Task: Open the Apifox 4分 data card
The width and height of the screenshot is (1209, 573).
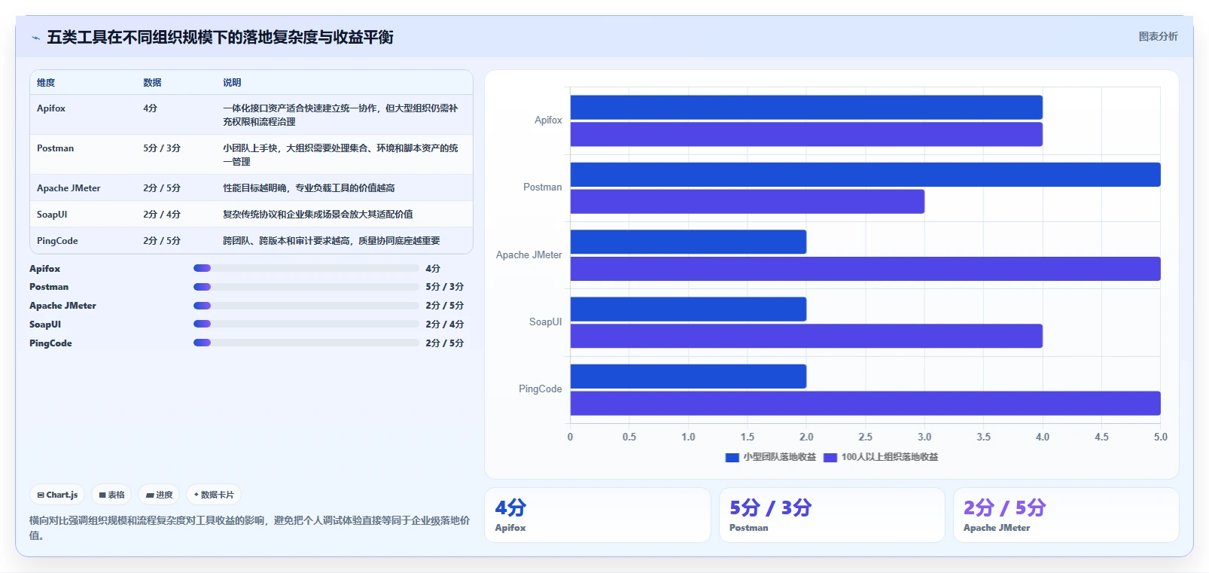Action: click(x=598, y=515)
